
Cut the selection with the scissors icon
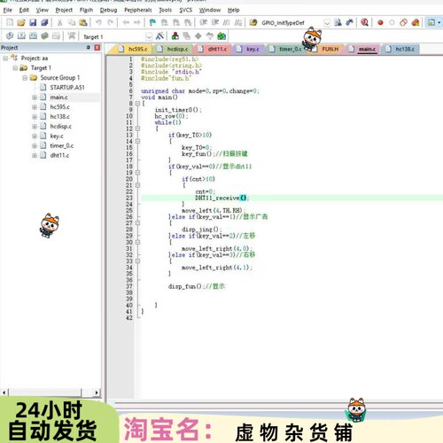(x=59, y=22)
